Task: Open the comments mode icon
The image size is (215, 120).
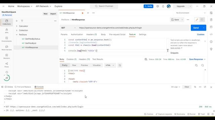Action: point(202,20)
